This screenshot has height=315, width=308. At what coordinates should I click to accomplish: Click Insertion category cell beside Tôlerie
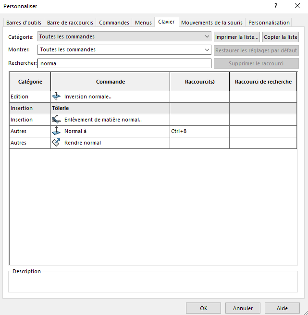pyautogui.click(x=30, y=108)
